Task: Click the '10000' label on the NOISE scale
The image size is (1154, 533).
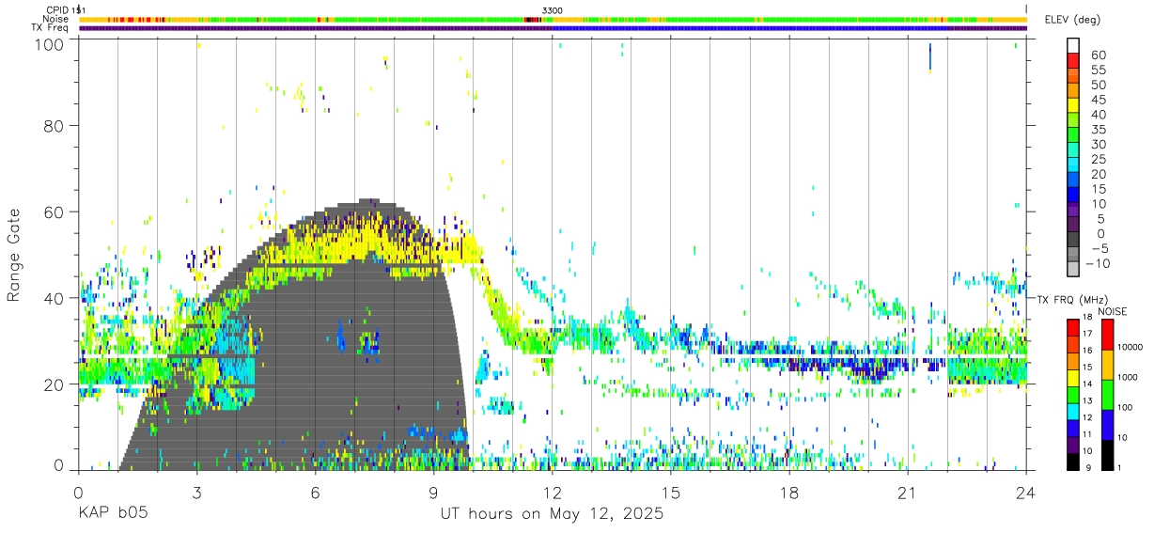Action: tap(1132, 347)
